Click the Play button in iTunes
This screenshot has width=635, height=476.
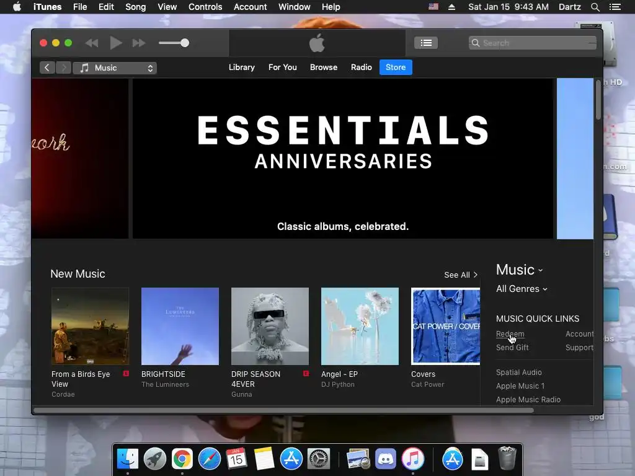pyautogui.click(x=116, y=43)
